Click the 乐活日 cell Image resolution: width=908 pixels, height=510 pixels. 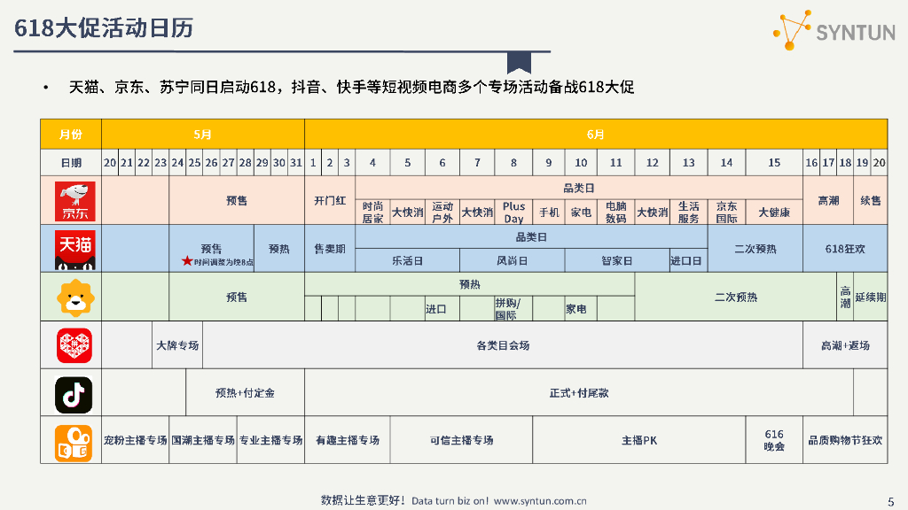(x=408, y=261)
